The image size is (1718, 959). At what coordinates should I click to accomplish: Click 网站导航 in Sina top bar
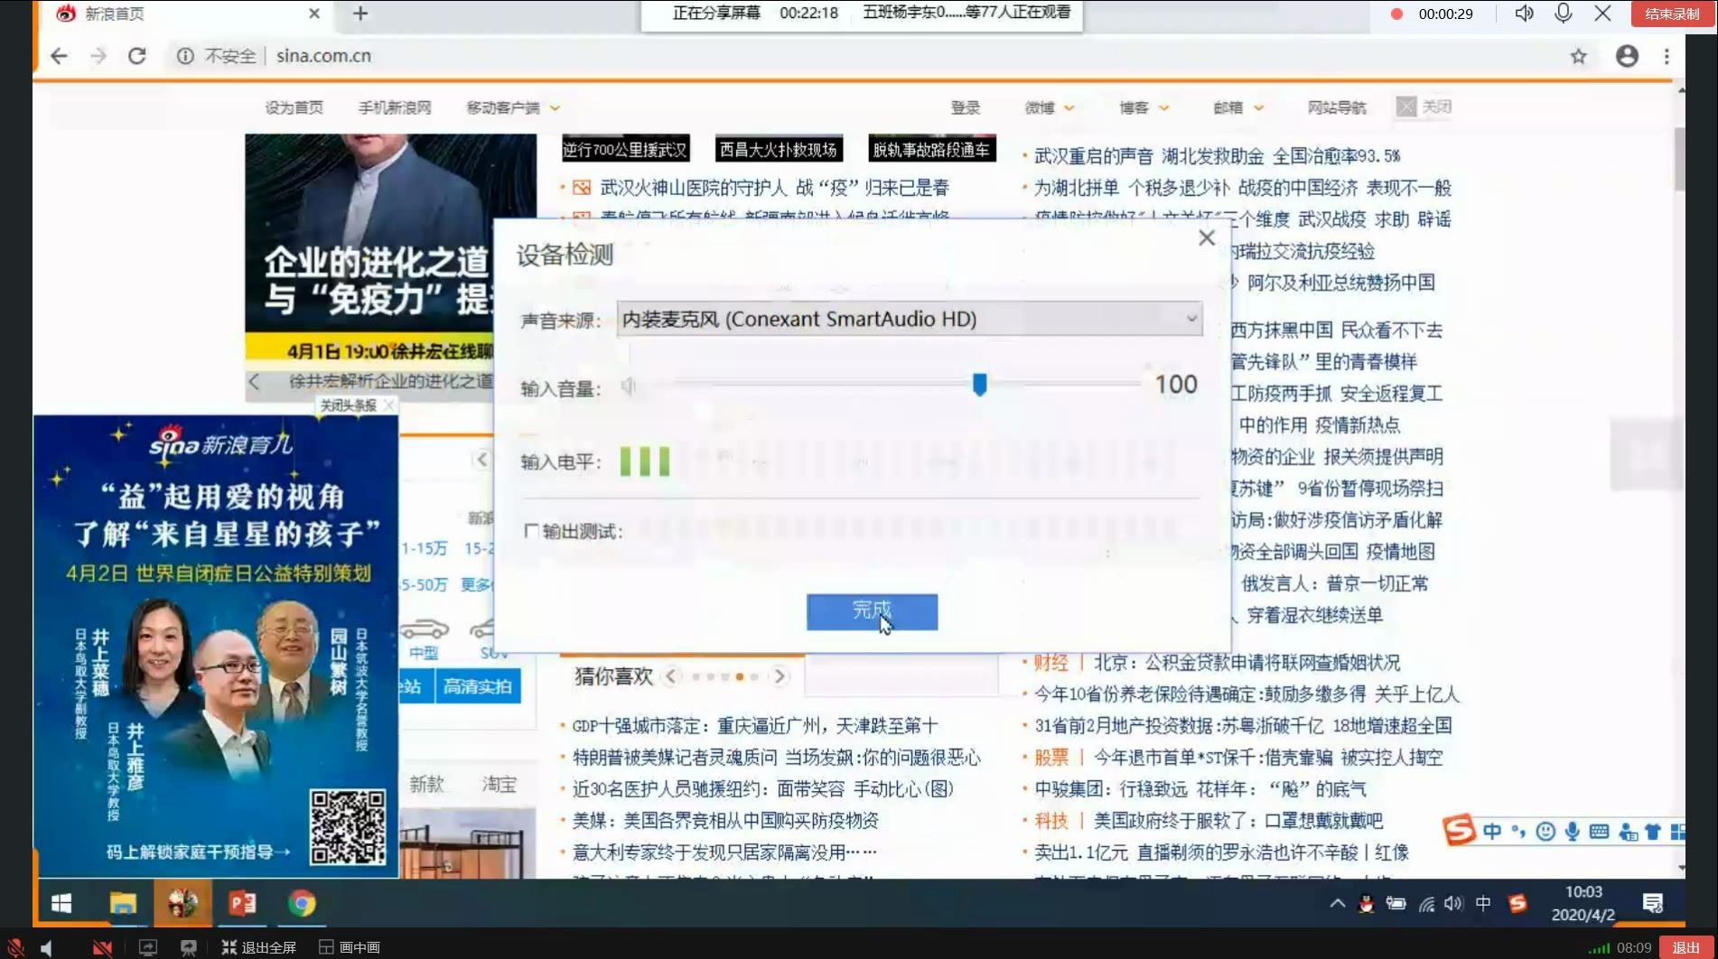pyautogui.click(x=1337, y=107)
